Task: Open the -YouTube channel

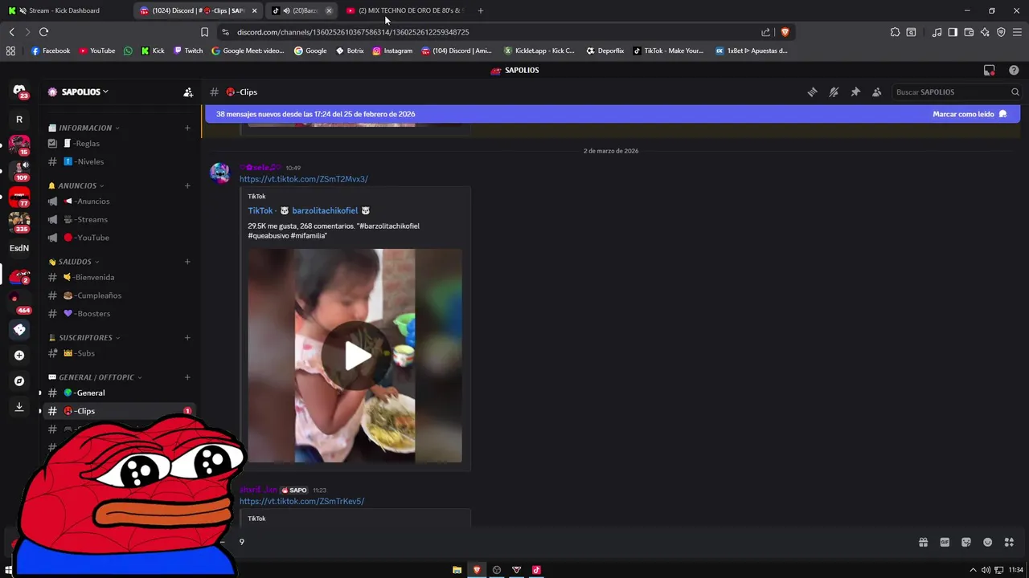Action: click(118, 238)
